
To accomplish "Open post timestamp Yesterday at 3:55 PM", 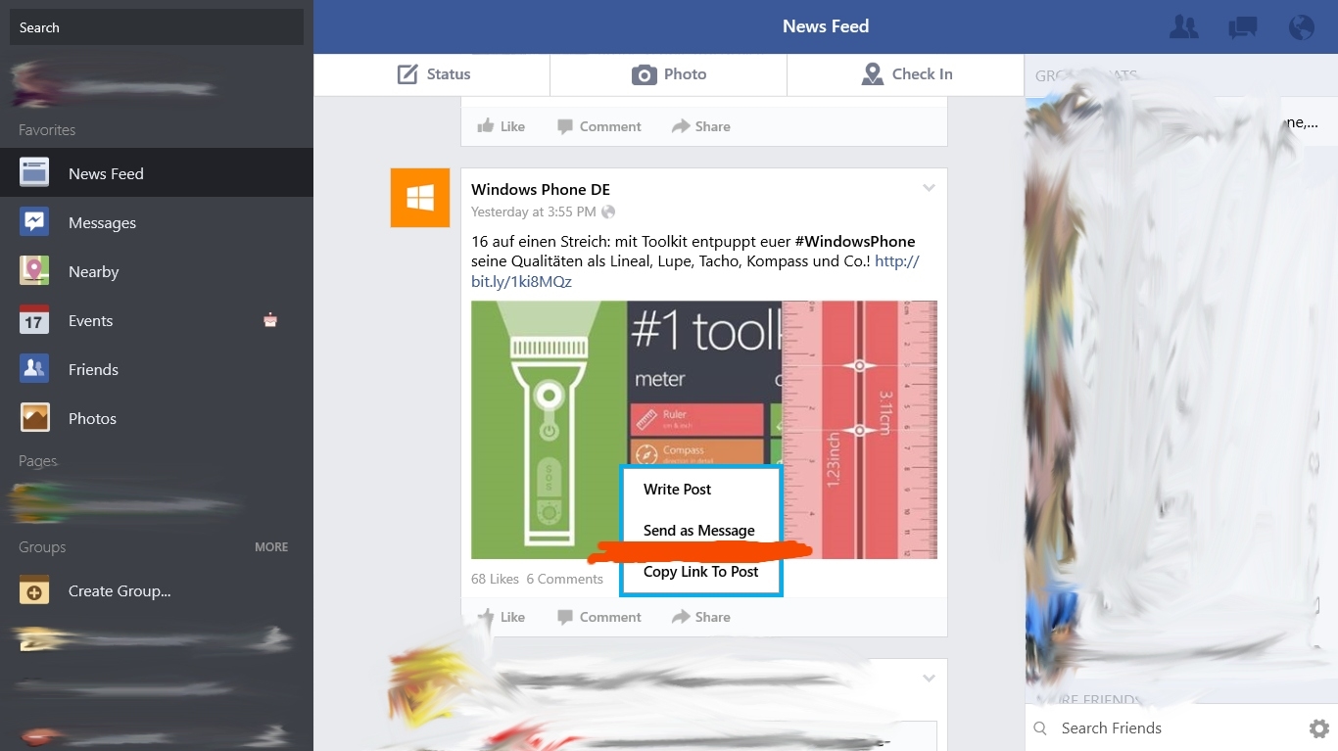I will click(533, 211).
